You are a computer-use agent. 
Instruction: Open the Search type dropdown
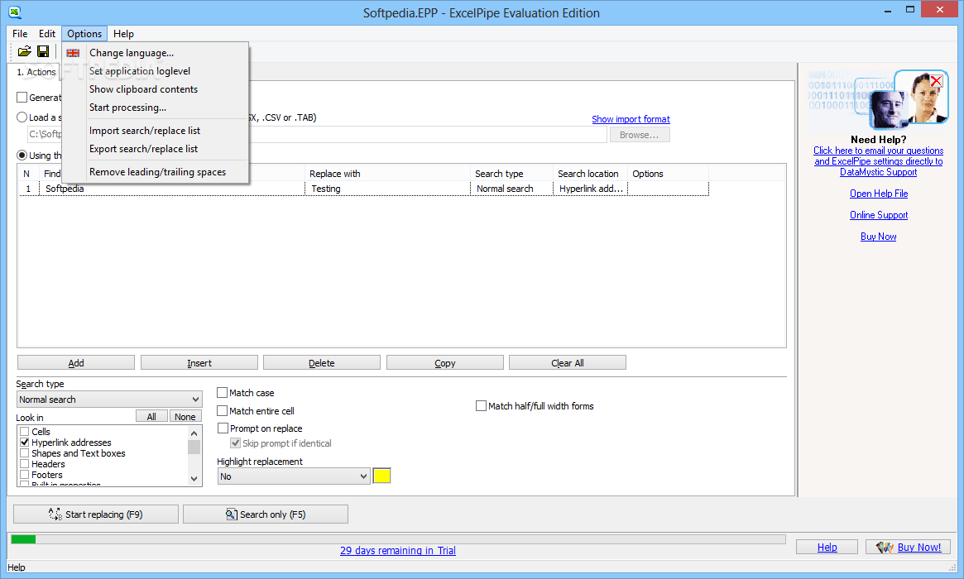pos(109,400)
